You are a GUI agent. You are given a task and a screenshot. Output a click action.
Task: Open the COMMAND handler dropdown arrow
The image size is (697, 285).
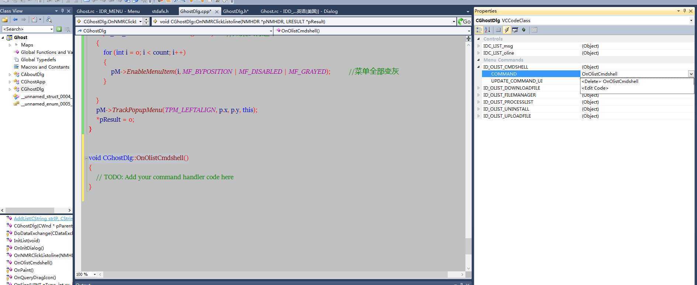click(691, 74)
